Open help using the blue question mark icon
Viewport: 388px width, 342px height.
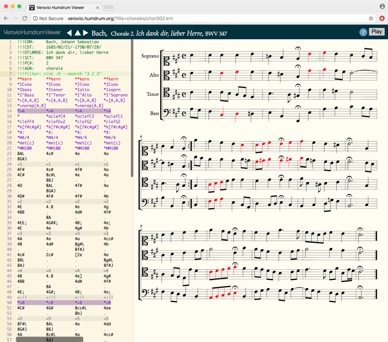click(363, 32)
